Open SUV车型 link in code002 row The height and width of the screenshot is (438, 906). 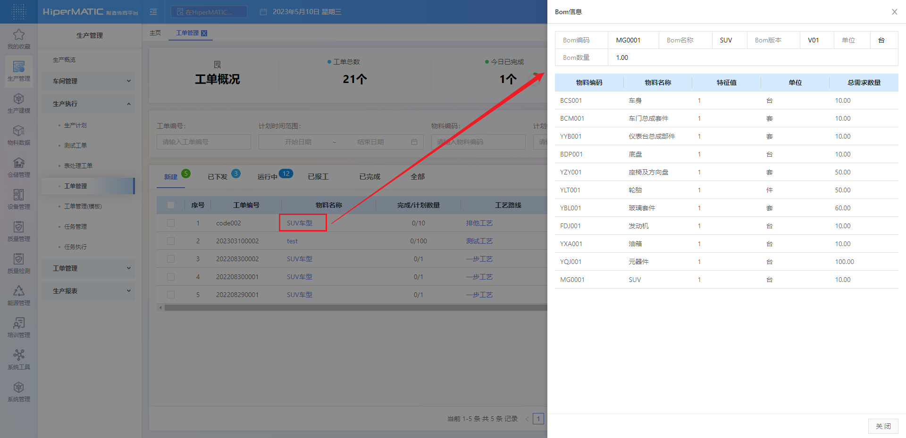[300, 223]
